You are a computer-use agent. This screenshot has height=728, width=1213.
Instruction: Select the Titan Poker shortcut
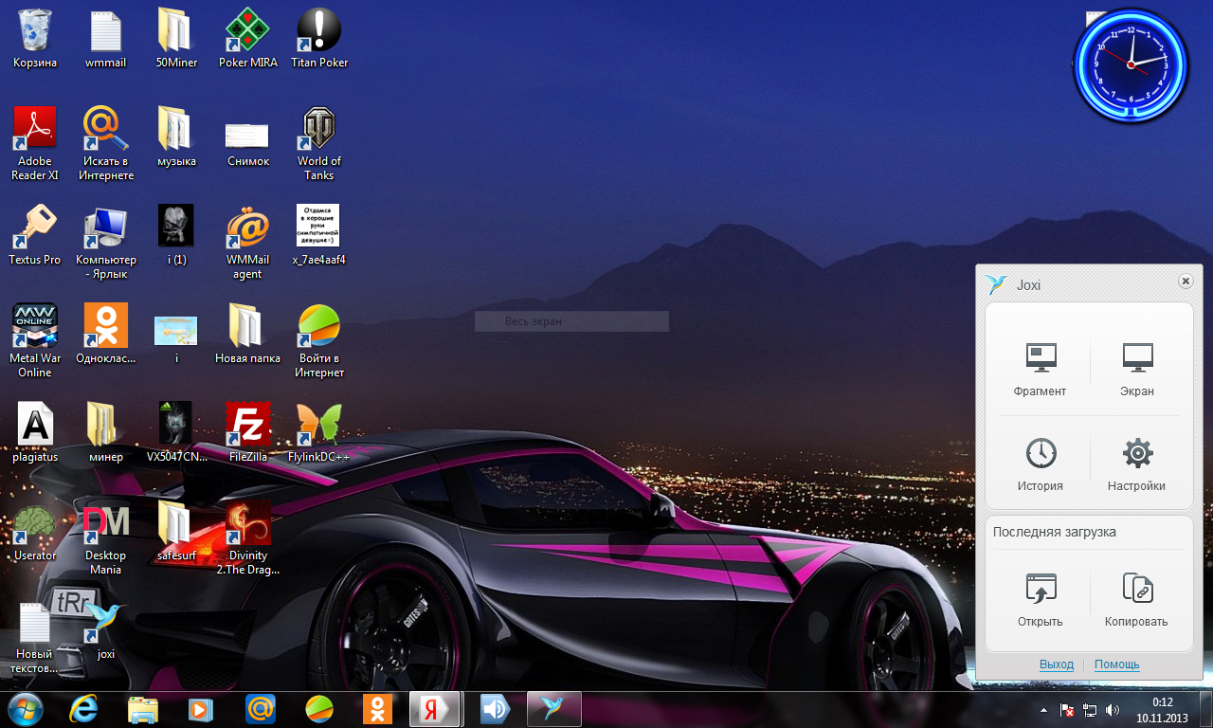click(319, 39)
